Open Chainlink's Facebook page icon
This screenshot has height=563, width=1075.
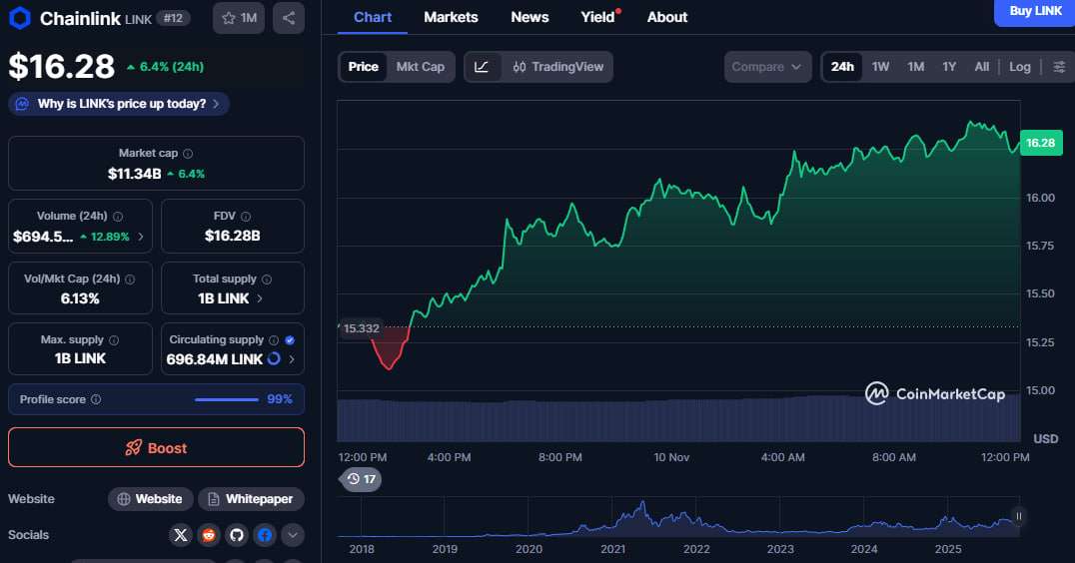pyautogui.click(x=264, y=535)
